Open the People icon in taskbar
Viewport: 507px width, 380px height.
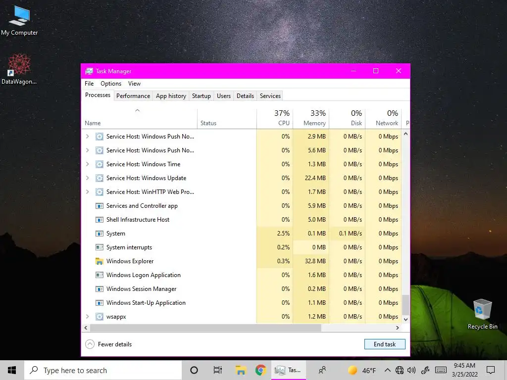[322, 370]
